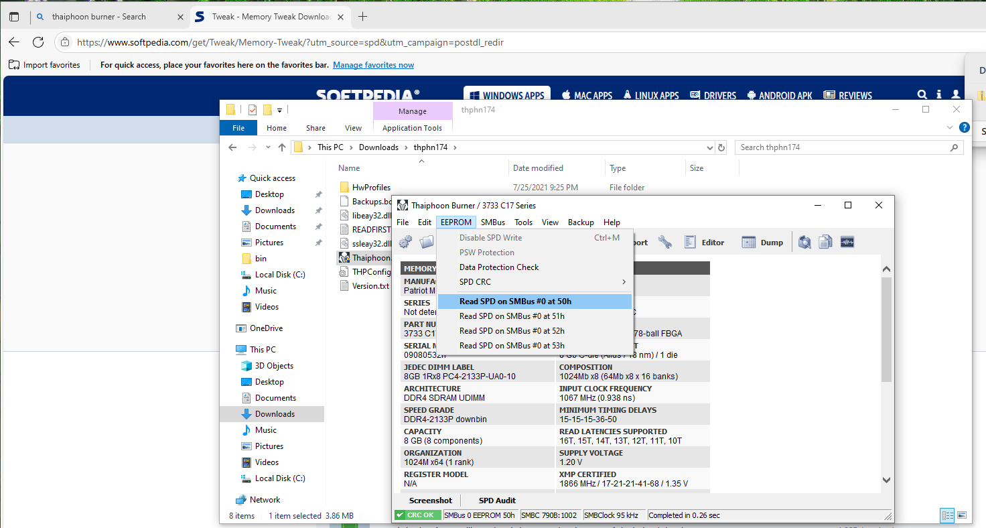Open the SPD Audit tab
Image resolution: width=986 pixels, height=528 pixels.
click(497, 501)
